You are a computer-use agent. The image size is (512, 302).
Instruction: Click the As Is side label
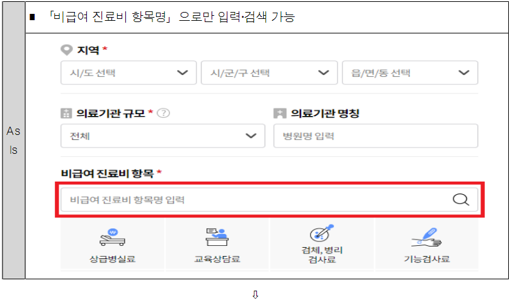(13, 141)
